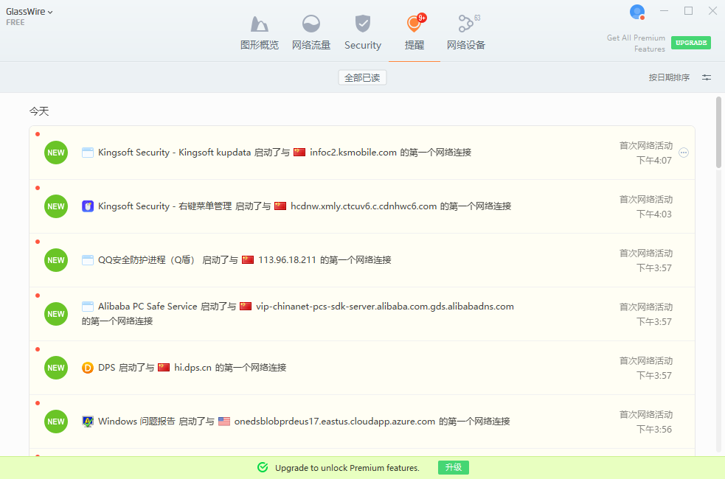Open the 网络设备 network devices icon

pyautogui.click(x=465, y=24)
